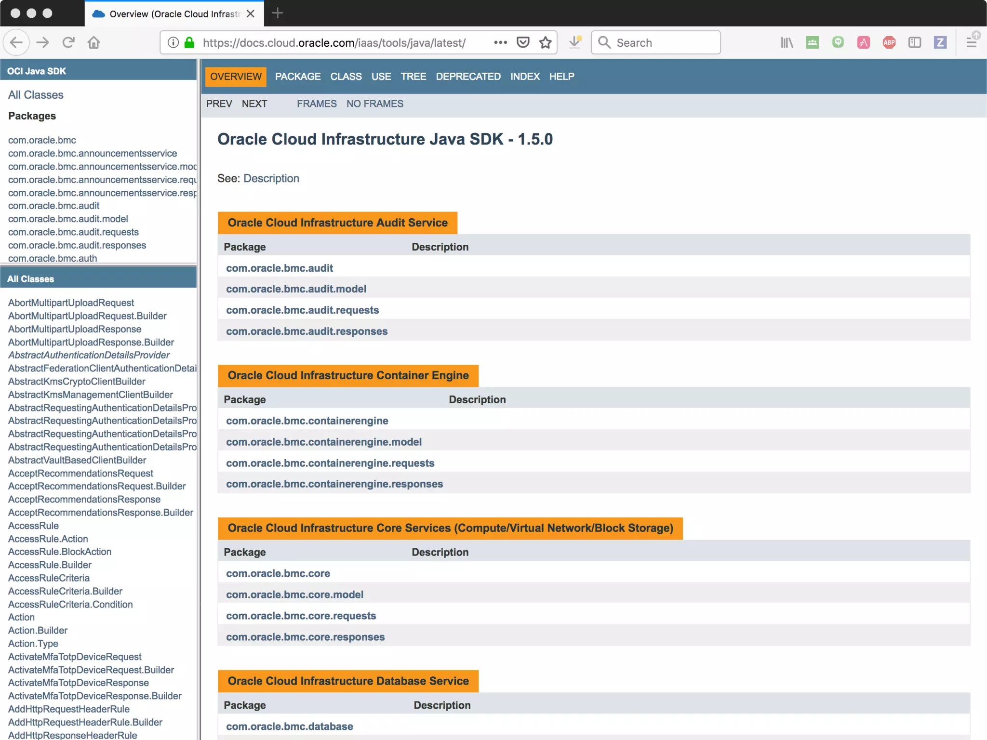The image size is (987, 740).
Task: Open the downloads arrow panel
Action: [574, 42]
